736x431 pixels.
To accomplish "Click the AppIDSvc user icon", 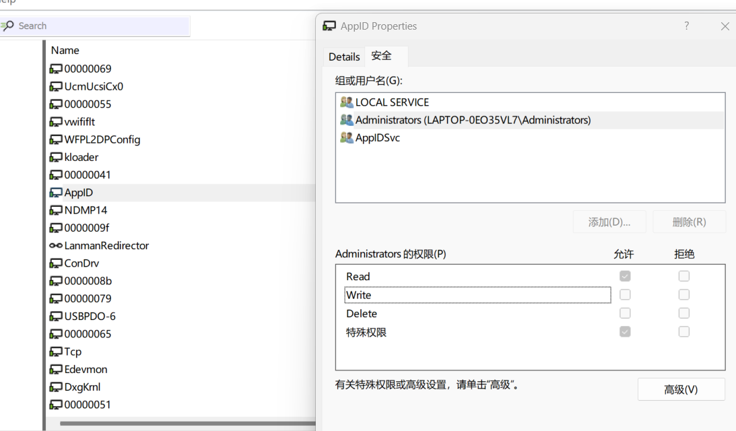I will point(347,138).
